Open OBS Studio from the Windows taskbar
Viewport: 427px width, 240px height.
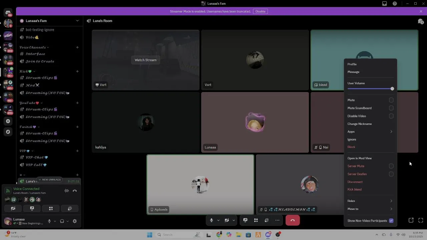[x=278, y=235]
